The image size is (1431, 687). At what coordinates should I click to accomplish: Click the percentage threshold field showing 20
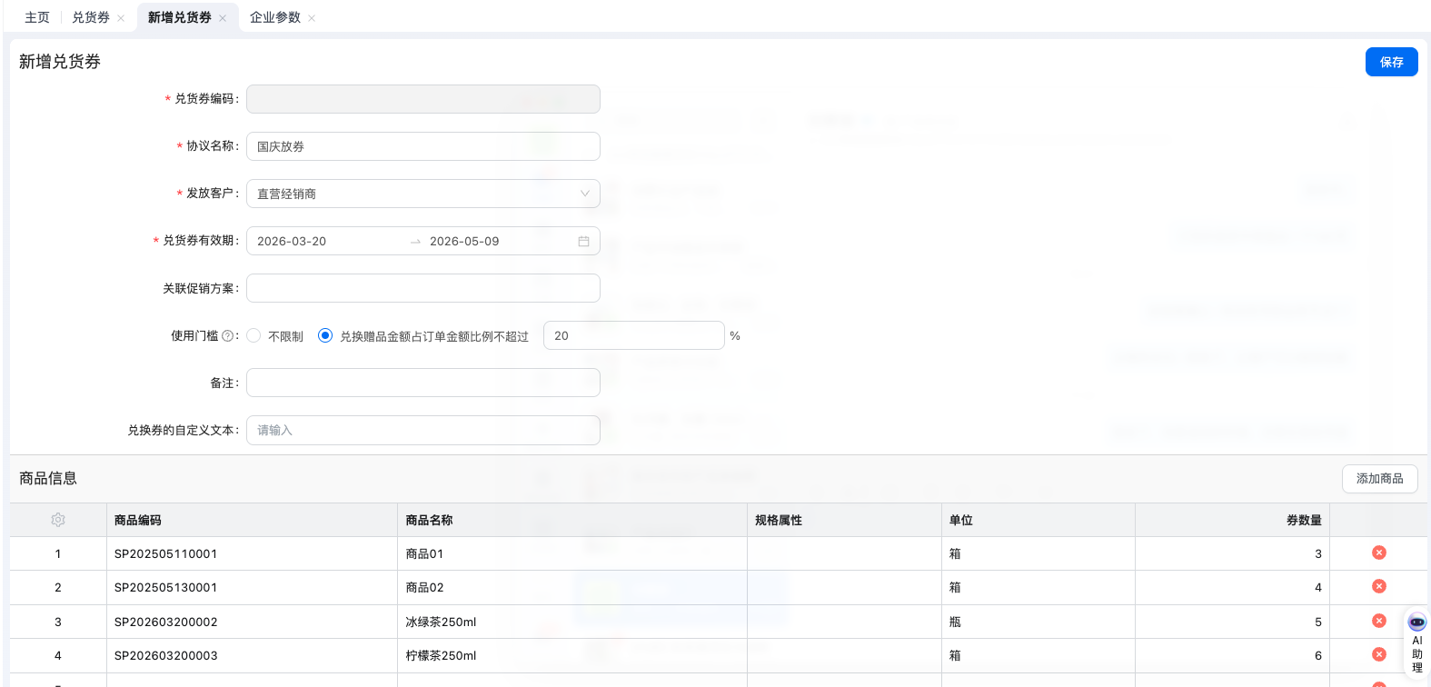pyautogui.click(x=634, y=335)
